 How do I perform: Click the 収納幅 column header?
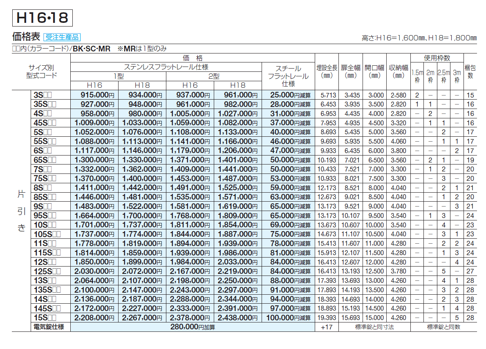tap(398, 71)
